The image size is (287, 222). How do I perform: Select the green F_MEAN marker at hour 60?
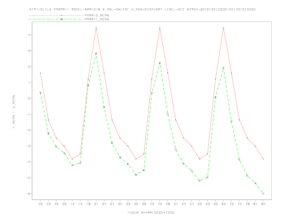[200, 181]
